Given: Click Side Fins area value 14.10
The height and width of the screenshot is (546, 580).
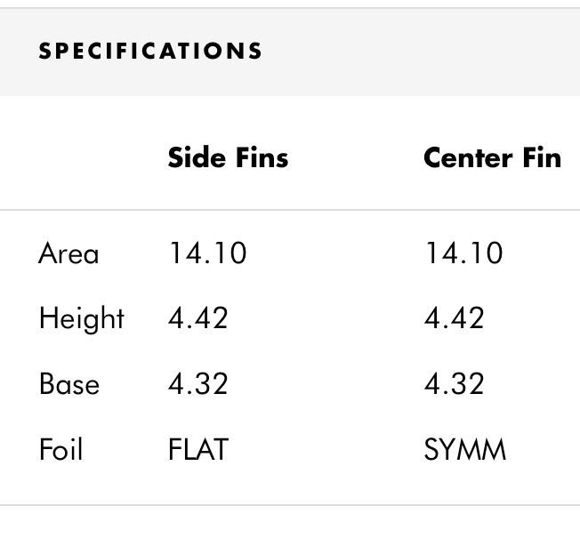Looking at the screenshot, I should point(207,253).
